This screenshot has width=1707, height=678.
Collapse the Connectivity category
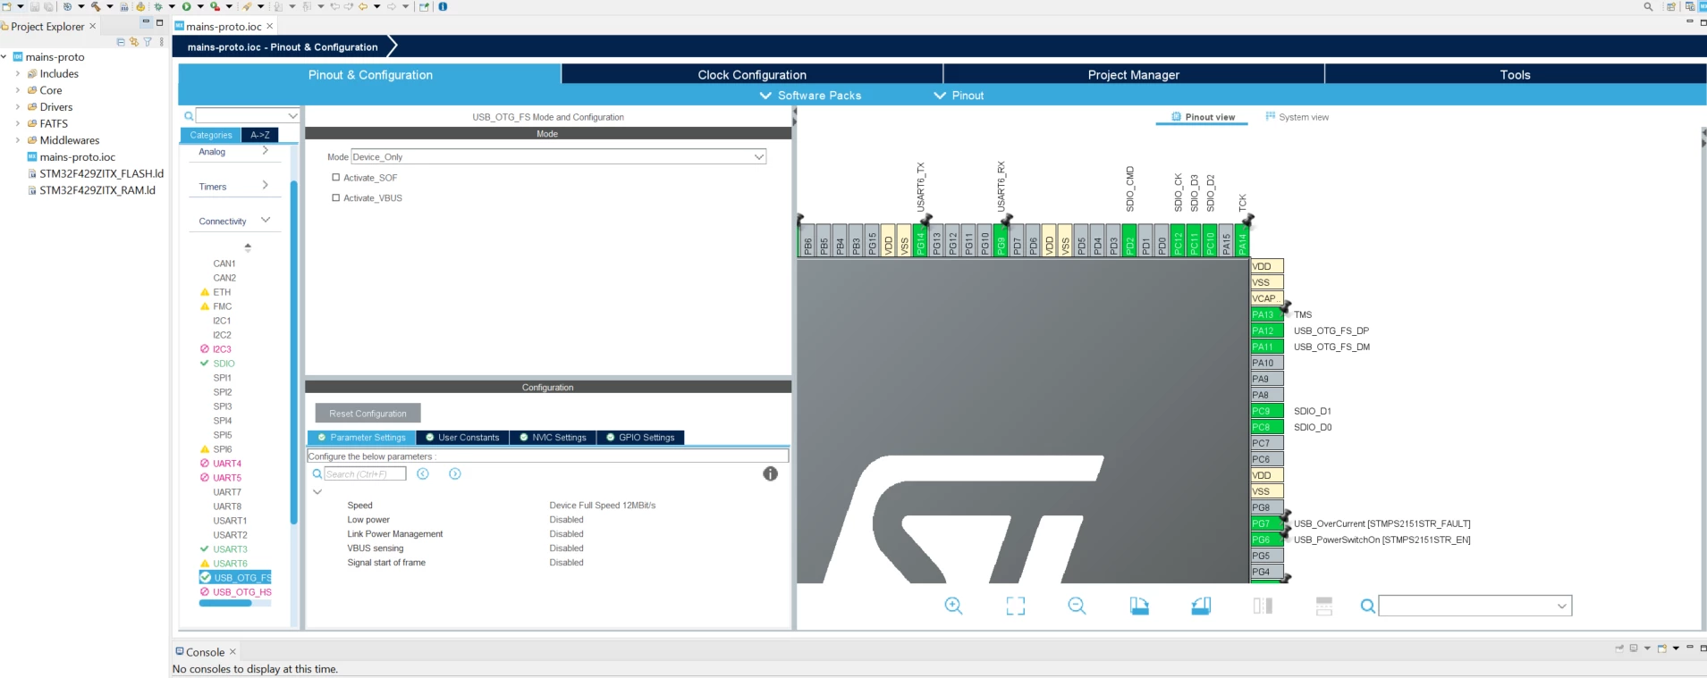tap(266, 220)
